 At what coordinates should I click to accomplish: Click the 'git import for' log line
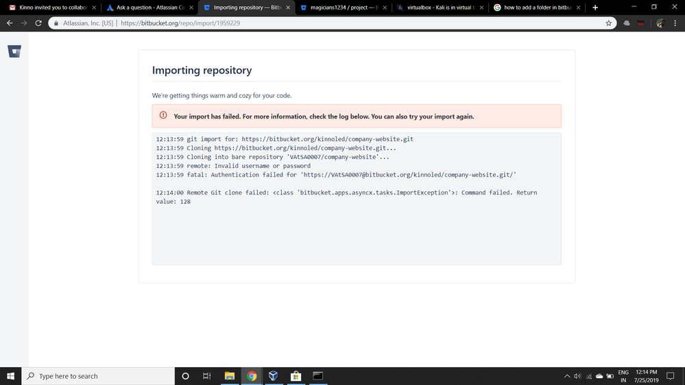point(285,139)
